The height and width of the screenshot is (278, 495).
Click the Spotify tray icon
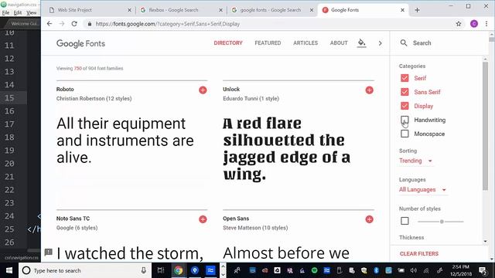point(315,270)
